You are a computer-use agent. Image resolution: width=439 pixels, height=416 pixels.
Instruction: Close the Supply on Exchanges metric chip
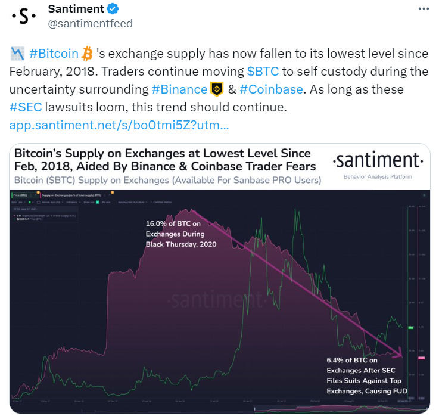click(x=110, y=195)
